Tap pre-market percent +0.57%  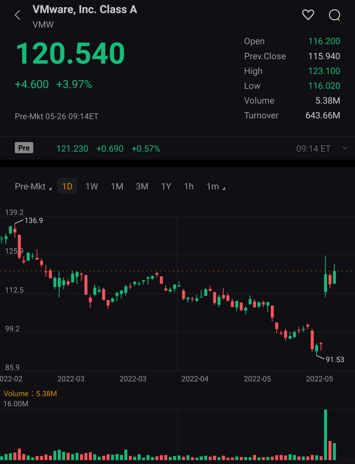(x=146, y=149)
